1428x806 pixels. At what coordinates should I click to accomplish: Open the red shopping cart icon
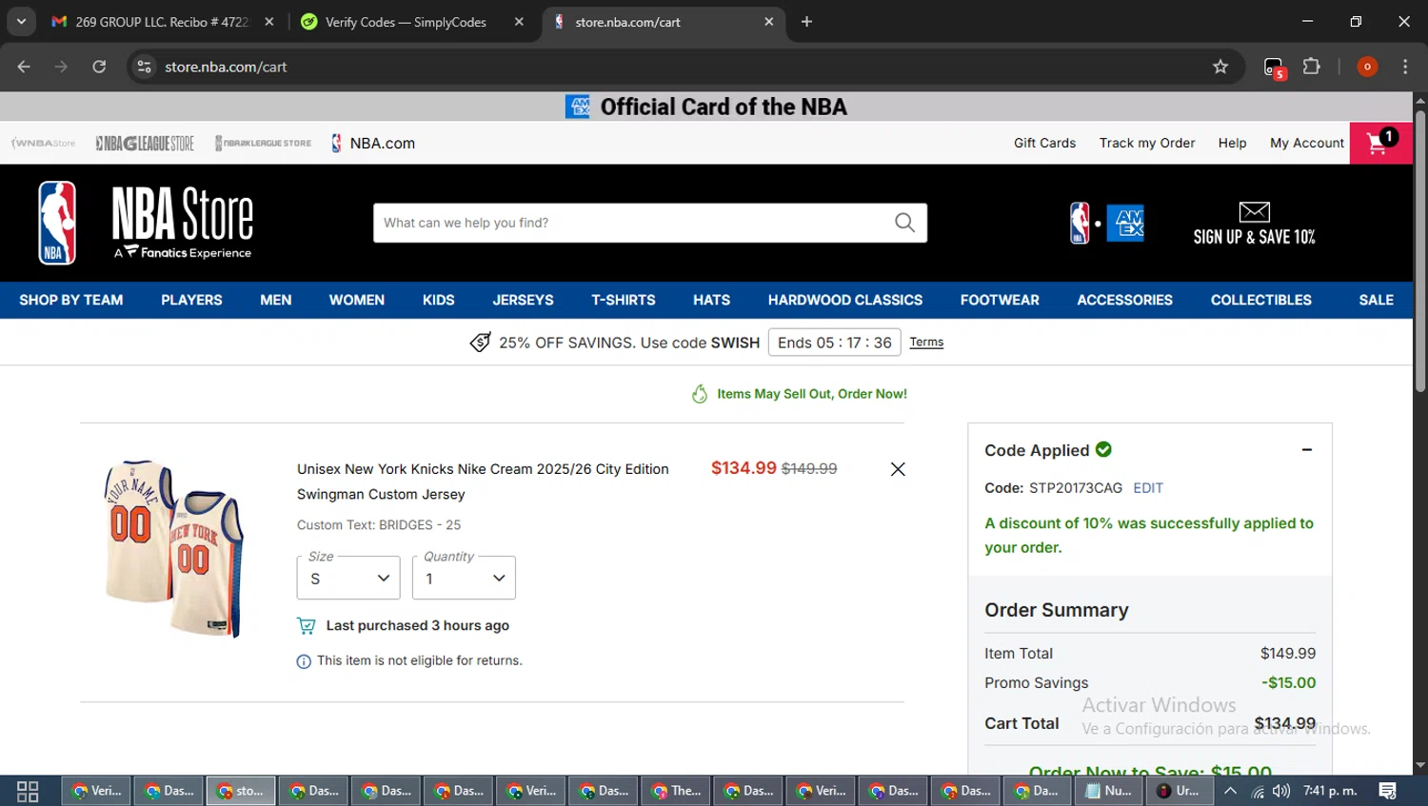[x=1380, y=143]
